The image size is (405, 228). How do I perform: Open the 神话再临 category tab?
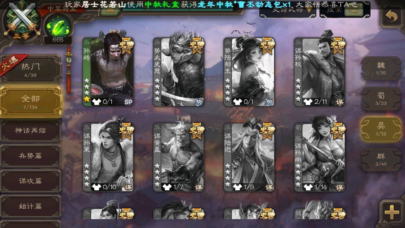[x=30, y=130]
